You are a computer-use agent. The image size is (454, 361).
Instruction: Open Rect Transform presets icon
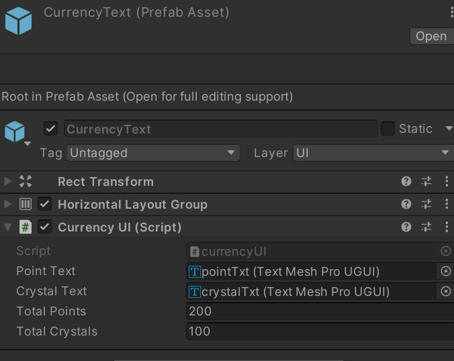pyautogui.click(x=426, y=181)
